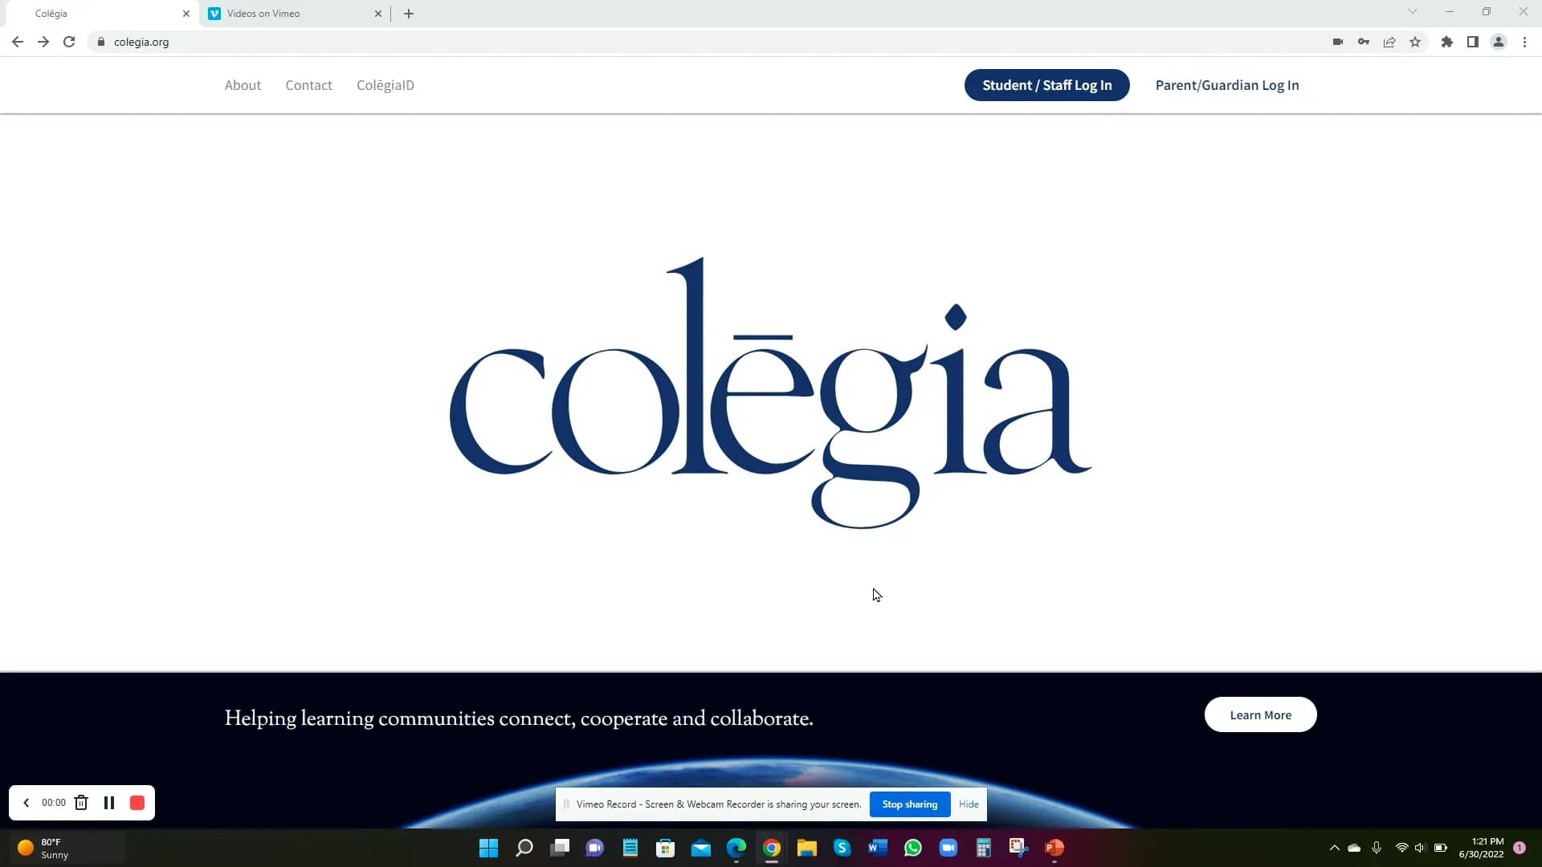Delete the current recording with trash icon
The width and height of the screenshot is (1542, 867).
81,802
